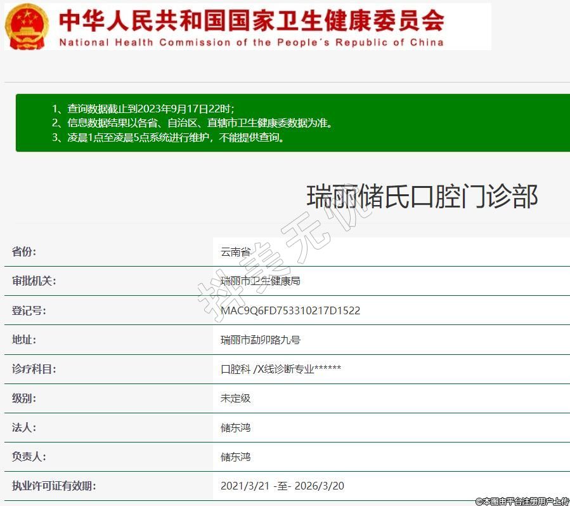Click the upload notice caption at bottom right
The height and width of the screenshot is (506, 570).
(522, 500)
